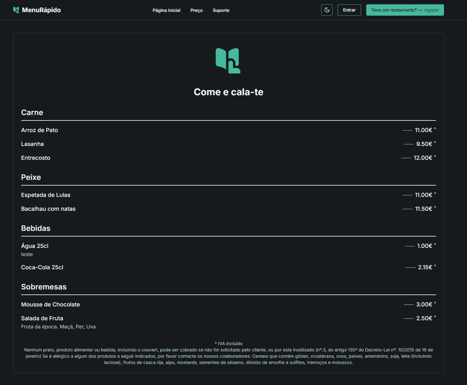
Task: Open the Suporte page
Action: coord(221,10)
